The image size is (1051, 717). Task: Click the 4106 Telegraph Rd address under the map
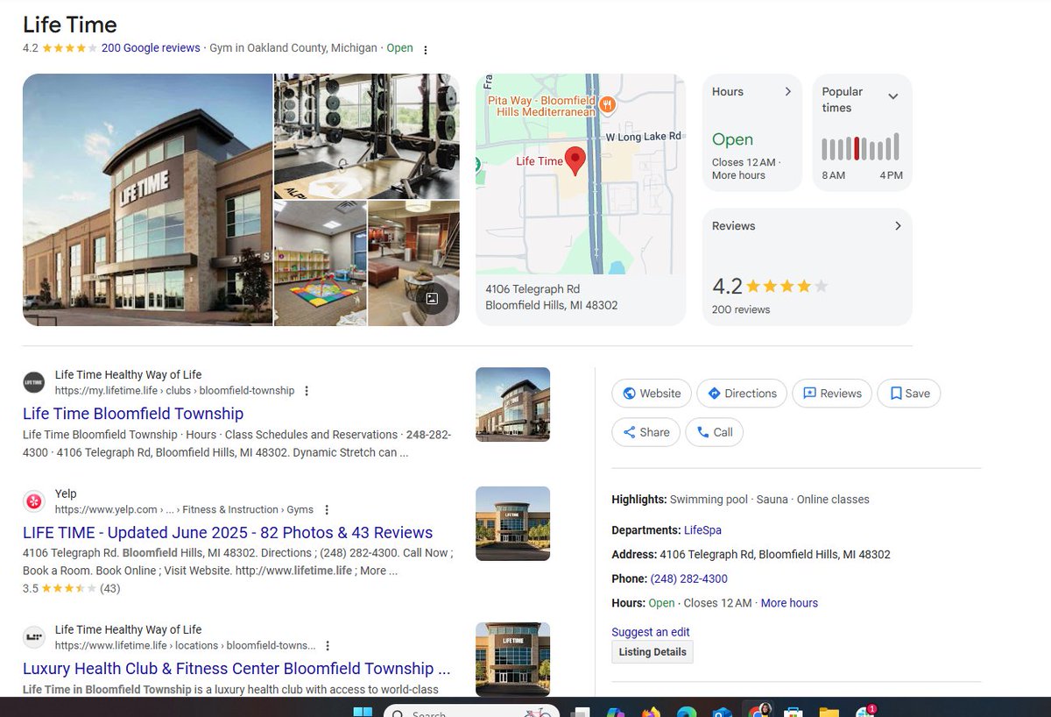tap(552, 297)
